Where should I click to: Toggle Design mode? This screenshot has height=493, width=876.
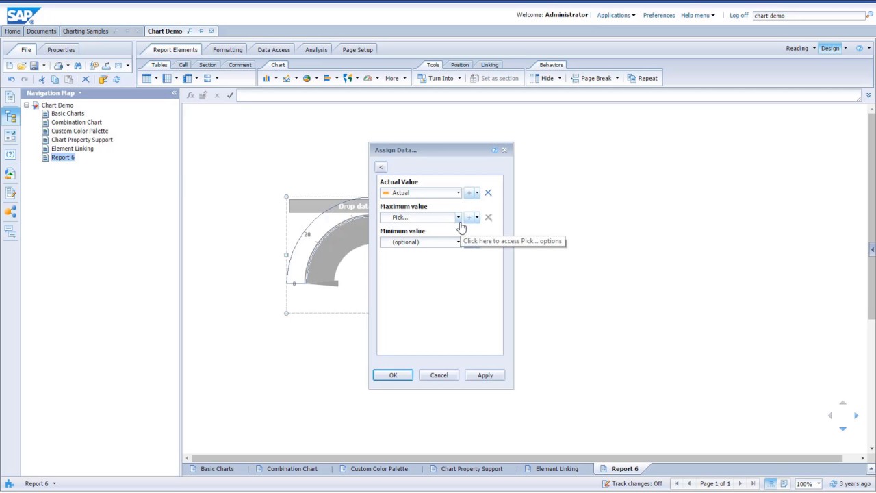tap(830, 49)
